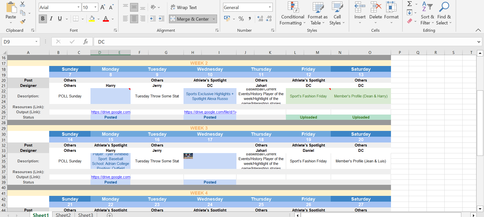This screenshot has width=484, height=217.
Task: Open the Format cells menu
Action: point(391,13)
